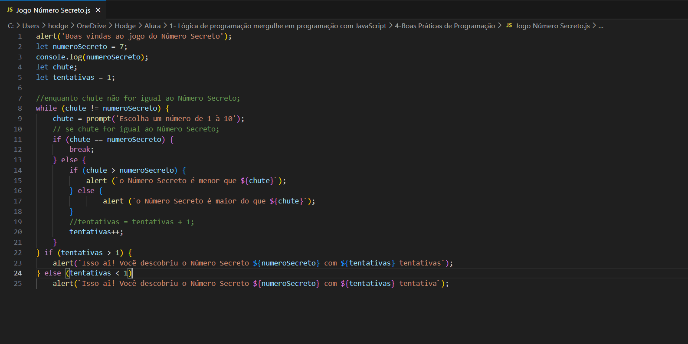
Task: Click line number 24 in the gutter
Action: 18,273
